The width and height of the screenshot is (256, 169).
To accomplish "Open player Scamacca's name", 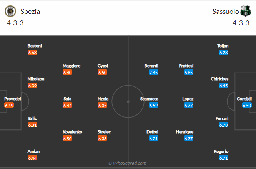I will coord(149,99).
